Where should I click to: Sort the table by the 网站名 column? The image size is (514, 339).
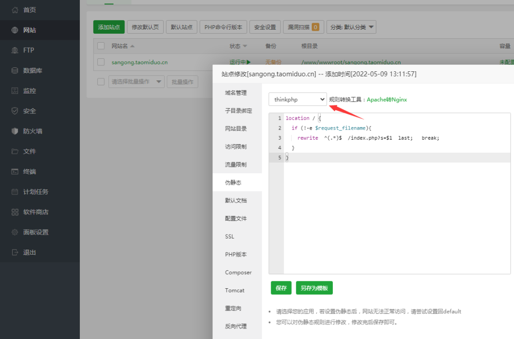coord(118,45)
